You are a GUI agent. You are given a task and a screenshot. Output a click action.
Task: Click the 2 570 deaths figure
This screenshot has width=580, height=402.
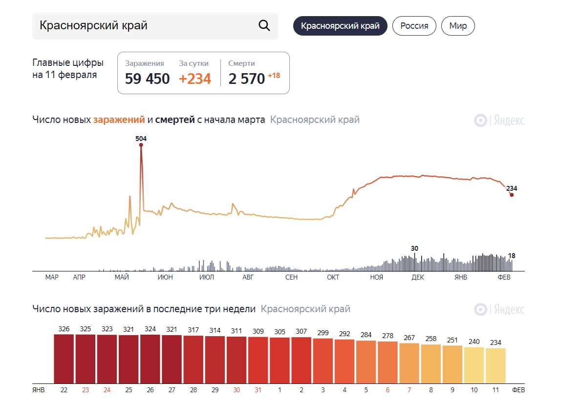pos(246,79)
